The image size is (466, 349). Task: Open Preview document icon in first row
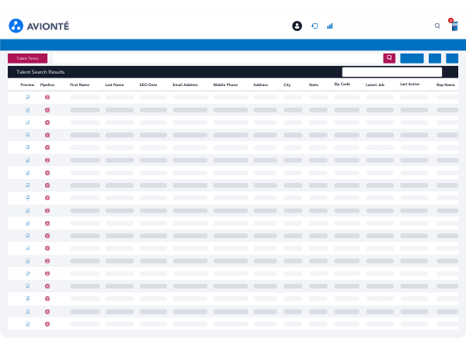point(28,97)
